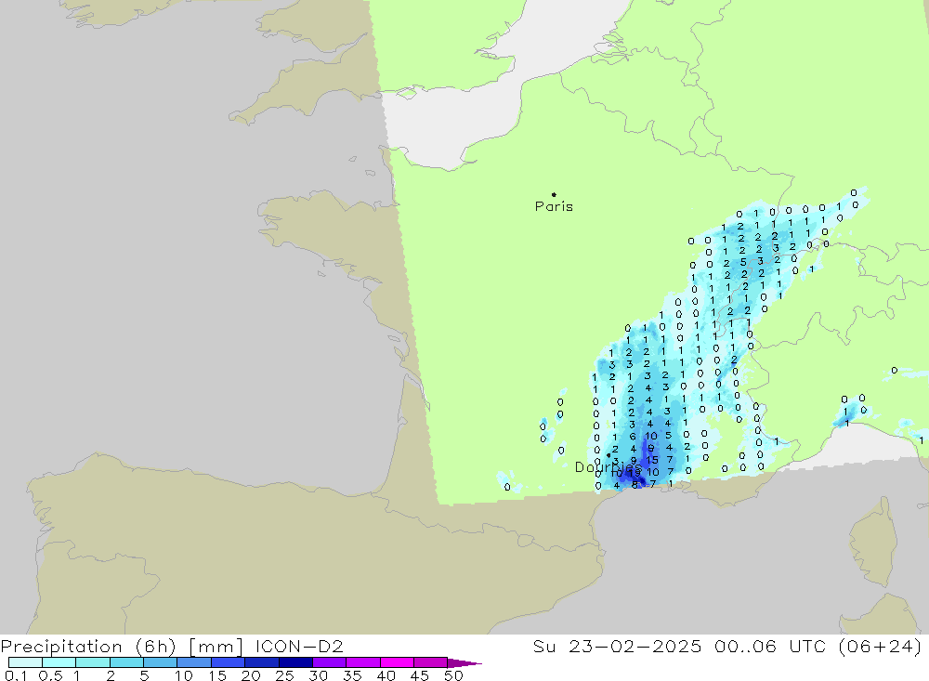Viewport: 929px width, 681px height.
Task: Select the 40–45 mm magenta legend swatch
Action: click(x=397, y=662)
